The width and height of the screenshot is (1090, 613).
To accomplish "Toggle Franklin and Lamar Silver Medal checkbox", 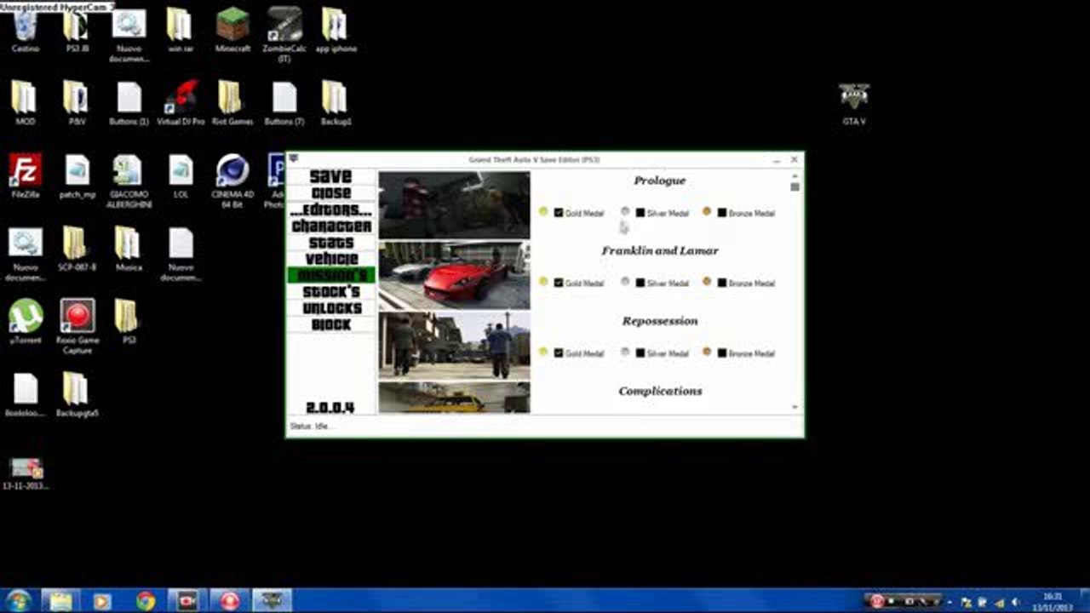I will 640,283.
